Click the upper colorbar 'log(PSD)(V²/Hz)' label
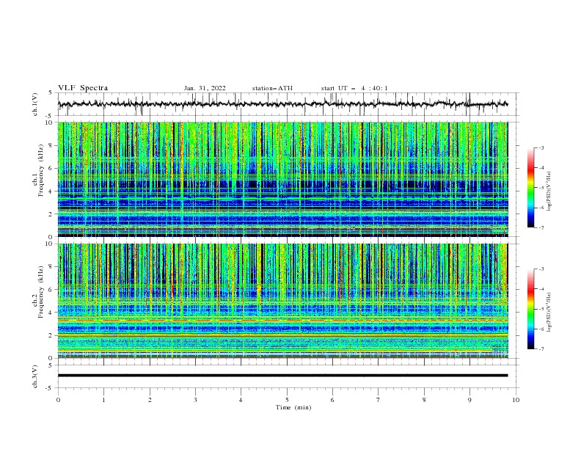 (x=549, y=191)
